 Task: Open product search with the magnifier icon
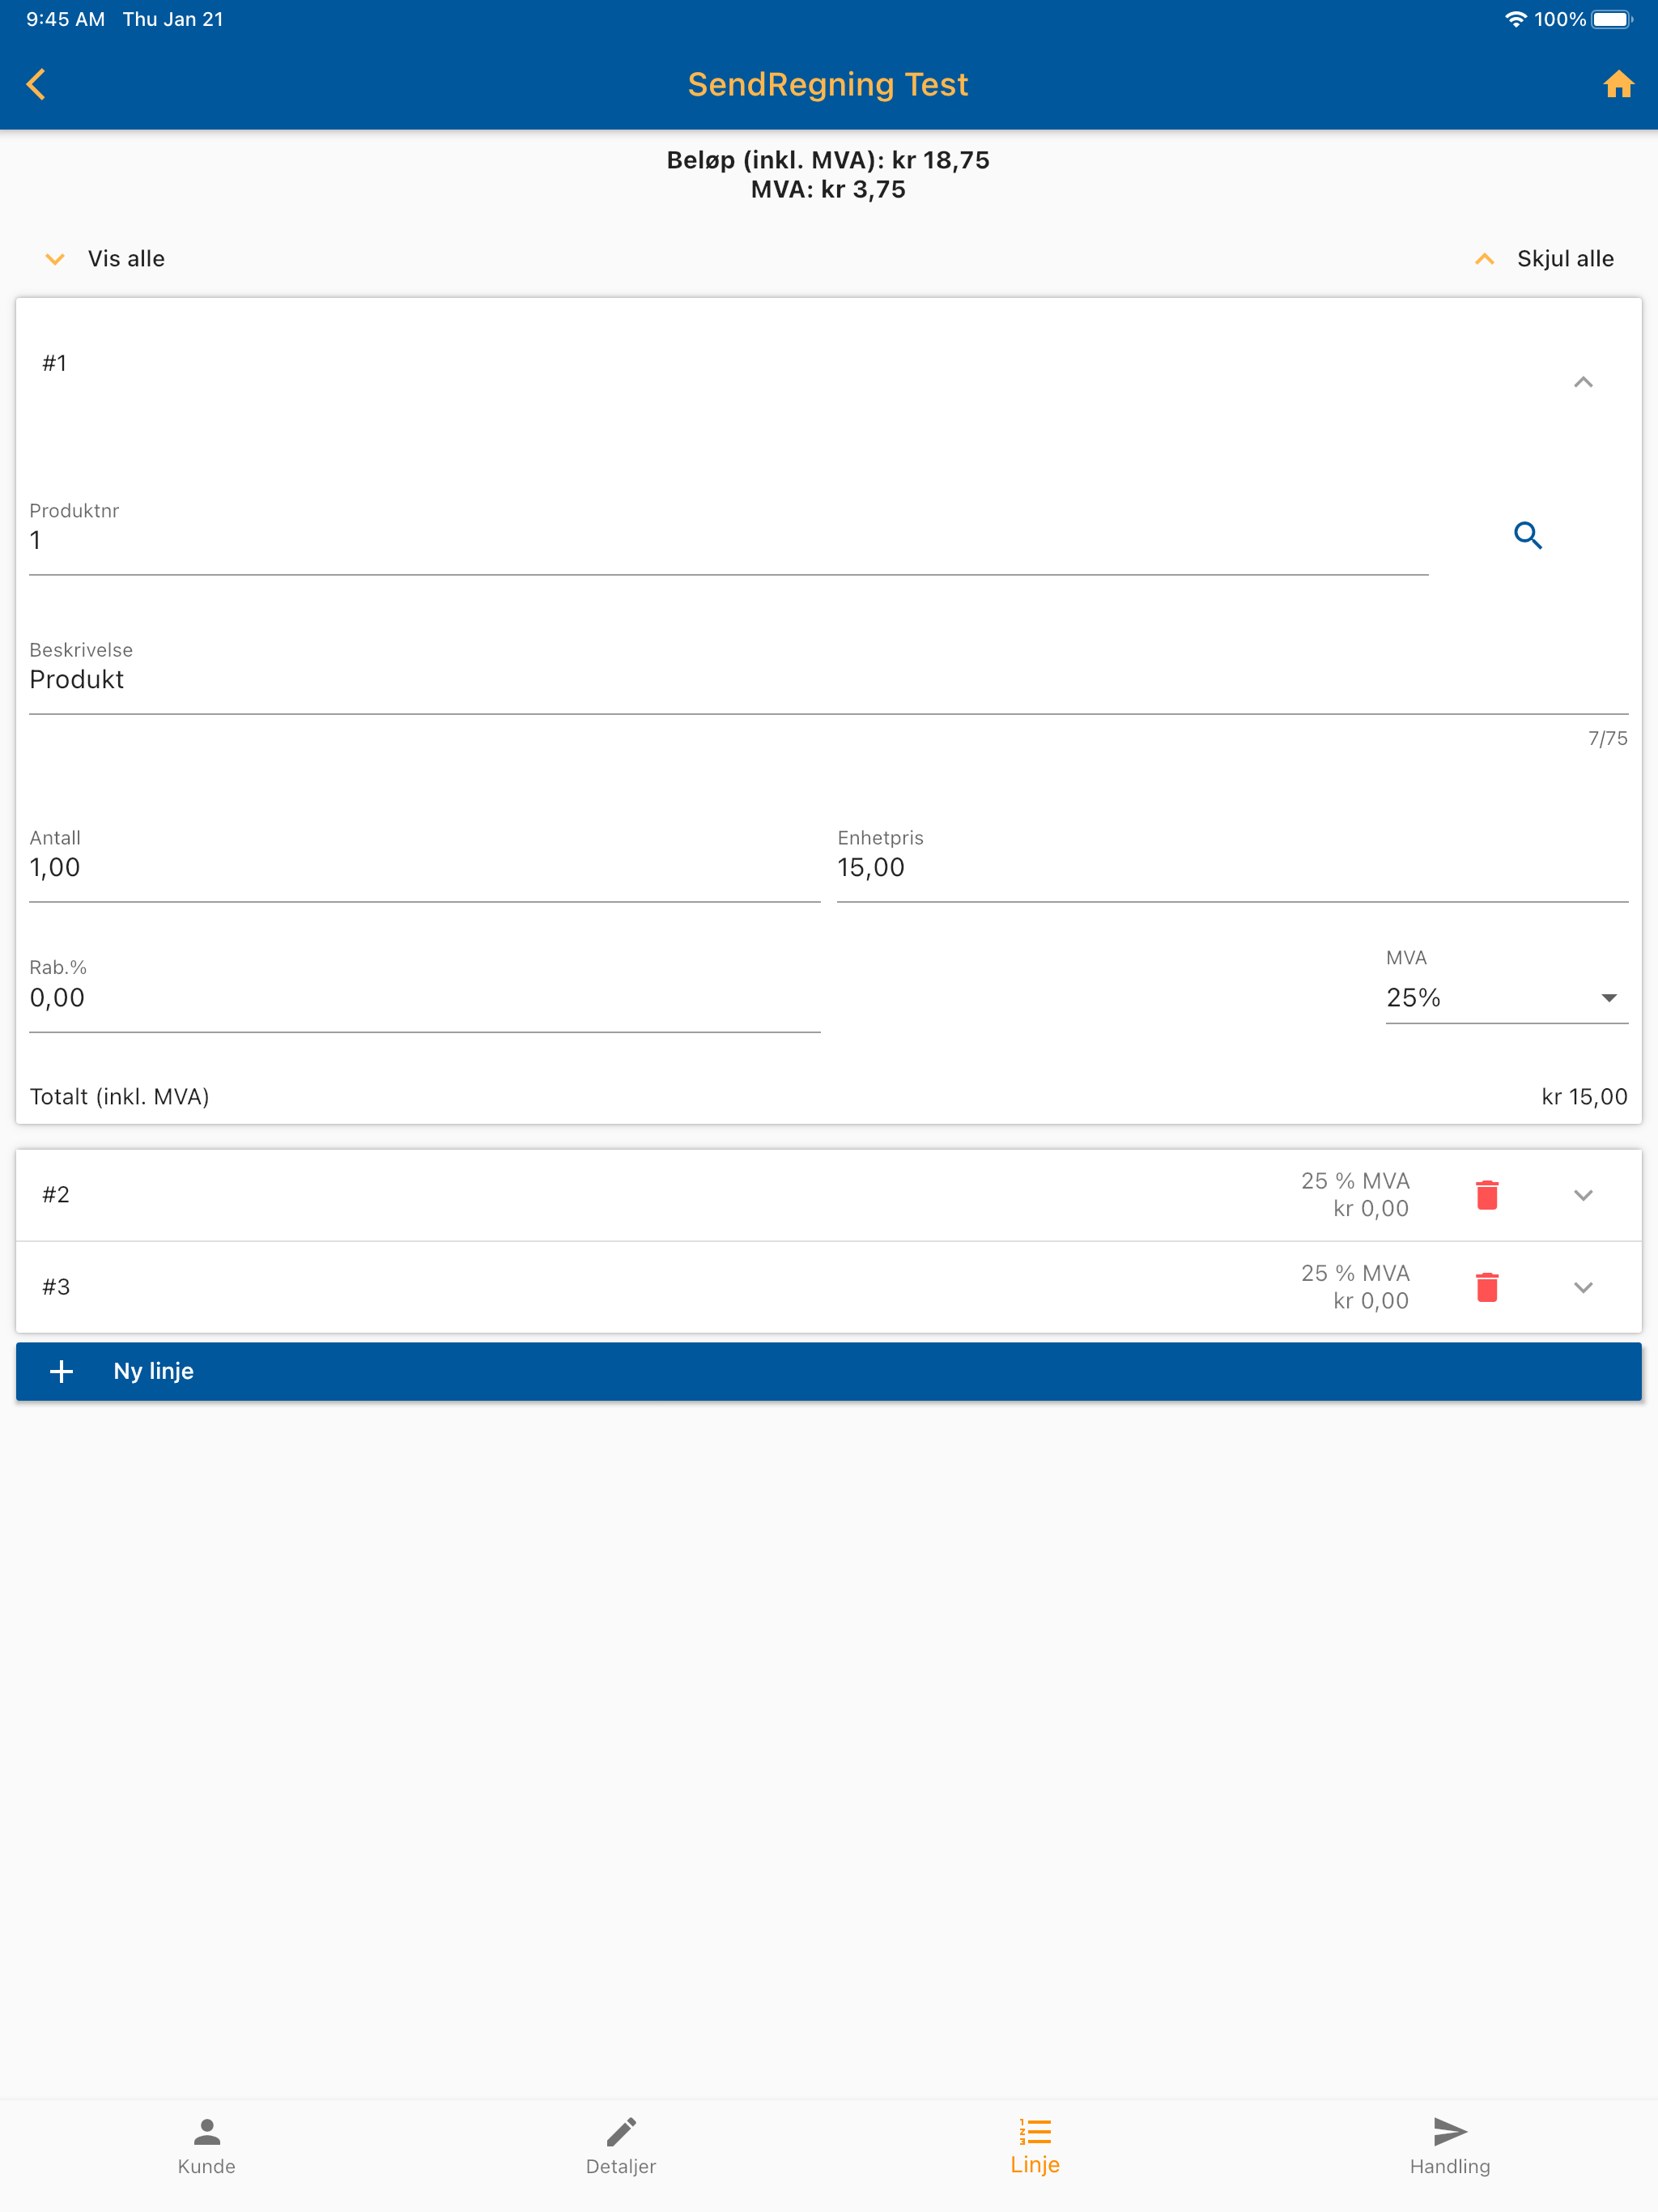[x=1528, y=536]
